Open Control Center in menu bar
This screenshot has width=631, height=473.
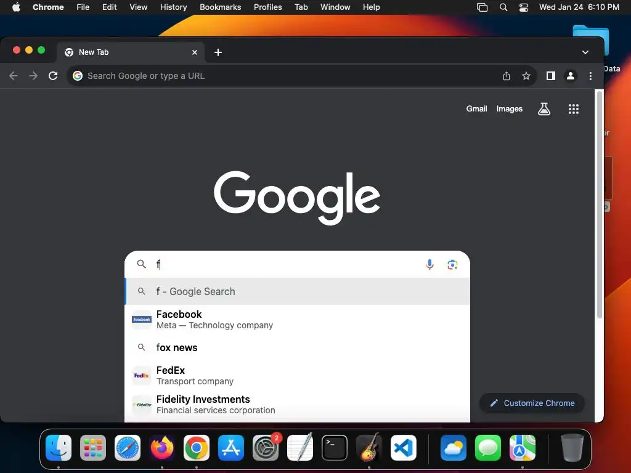tap(524, 7)
